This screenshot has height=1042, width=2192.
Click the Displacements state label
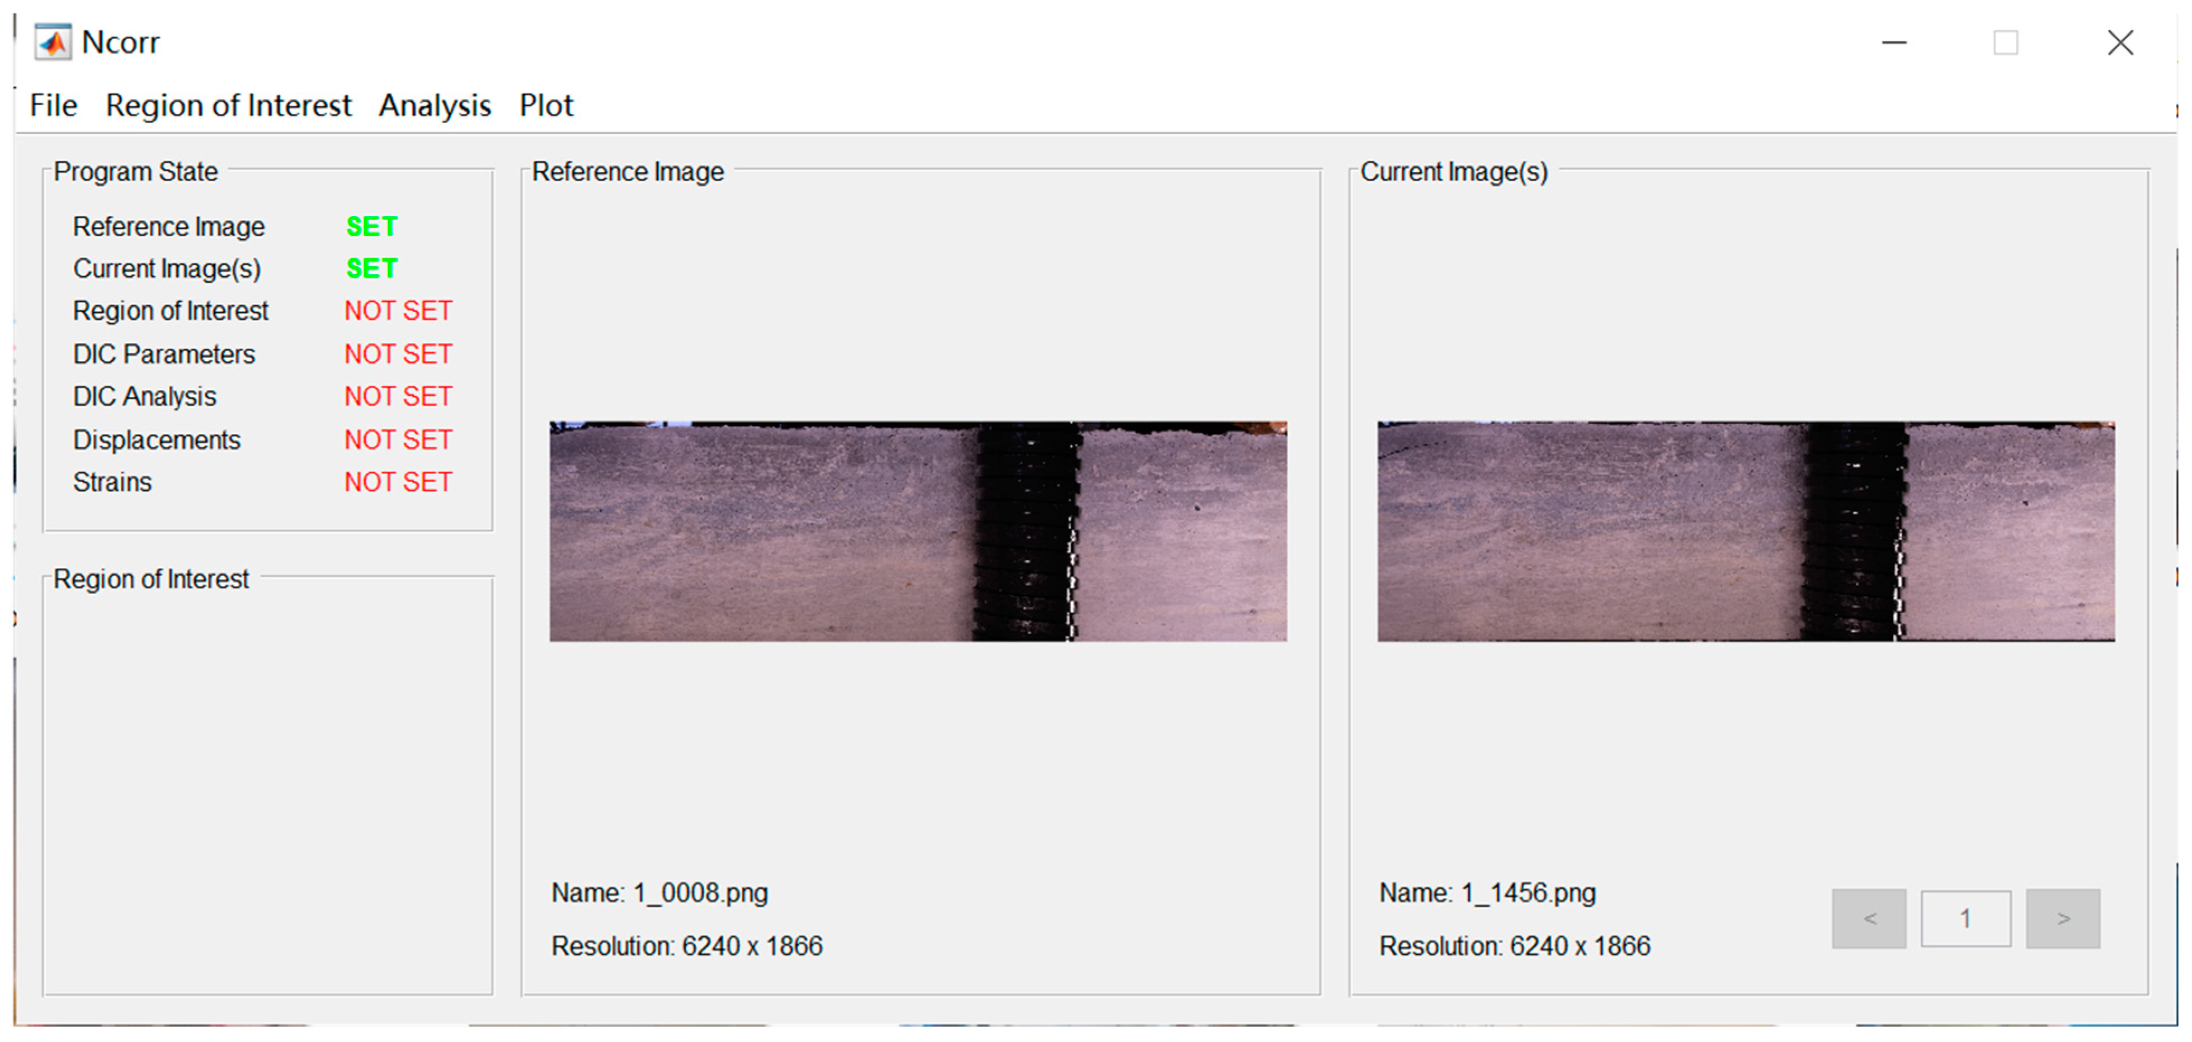157,440
